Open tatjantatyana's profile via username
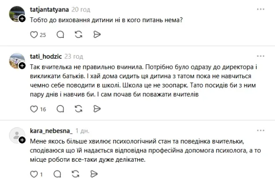 (49, 9)
